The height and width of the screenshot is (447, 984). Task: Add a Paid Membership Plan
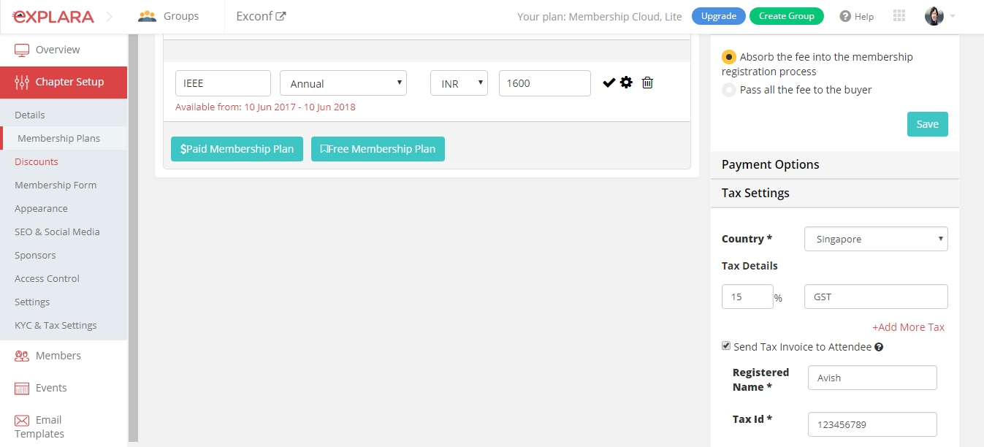237,149
